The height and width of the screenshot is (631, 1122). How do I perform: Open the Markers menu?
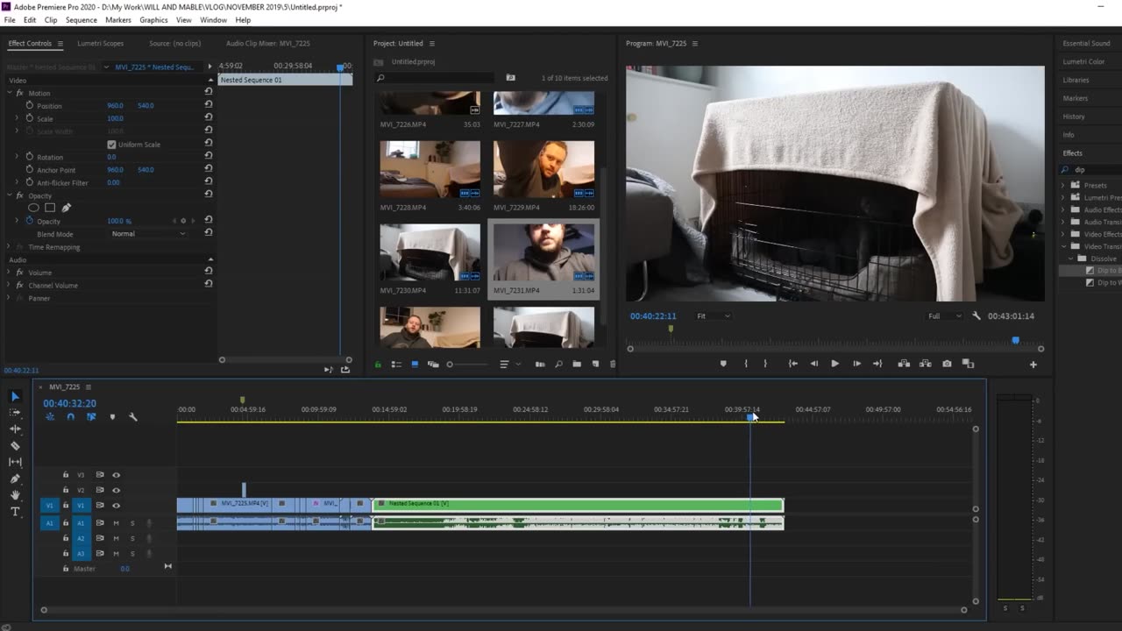click(118, 19)
